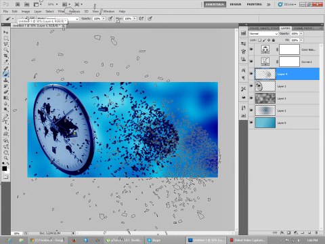Switch to the Painting workspace
The height and width of the screenshot is (244, 325).
pos(254,4)
